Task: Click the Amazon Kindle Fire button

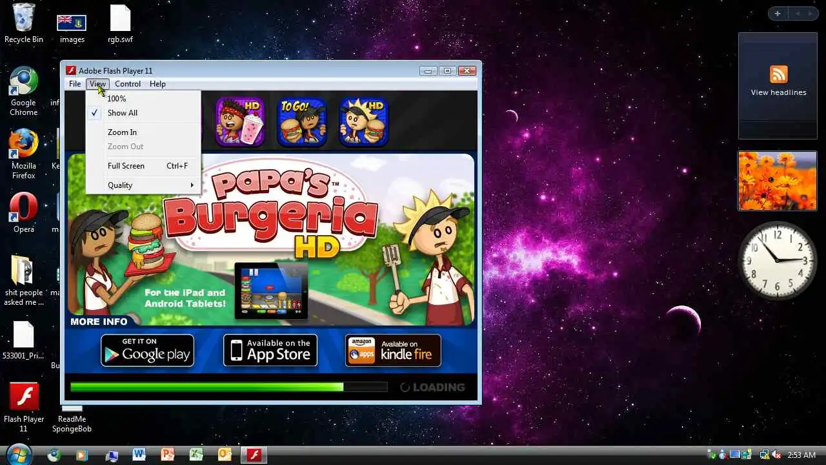Action: pos(393,350)
